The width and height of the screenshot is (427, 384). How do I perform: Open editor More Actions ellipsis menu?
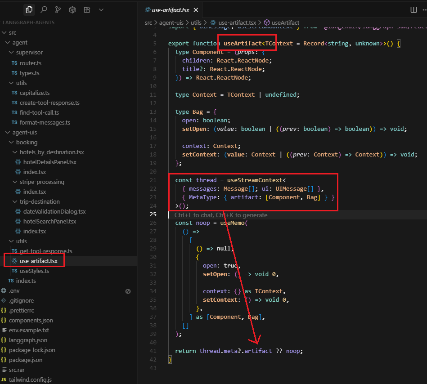tap(423, 9)
